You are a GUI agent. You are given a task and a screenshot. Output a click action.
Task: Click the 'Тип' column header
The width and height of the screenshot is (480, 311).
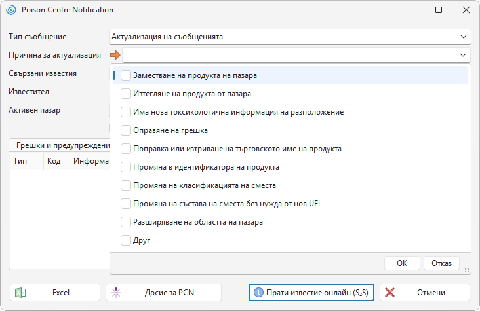click(x=26, y=161)
